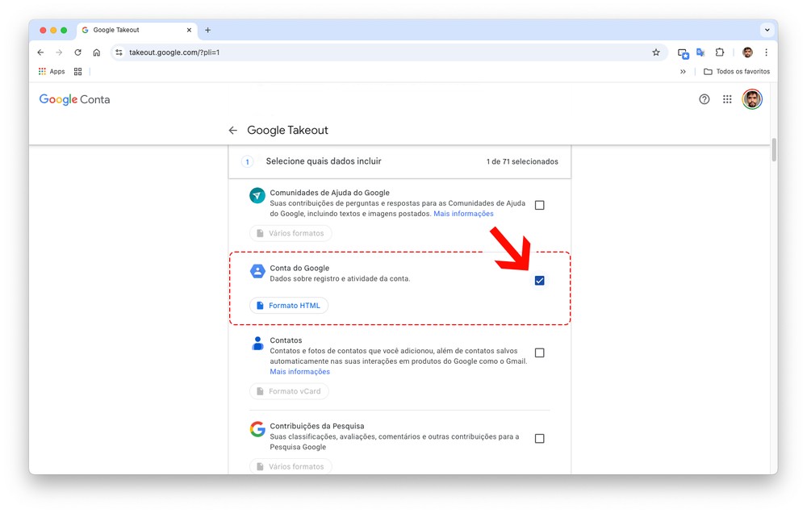Click the Google Translate toolbar icon
The height and width of the screenshot is (513, 807).
700,52
